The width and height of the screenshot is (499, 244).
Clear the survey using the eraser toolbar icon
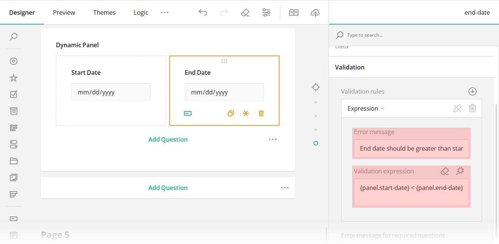pyautogui.click(x=245, y=12)
